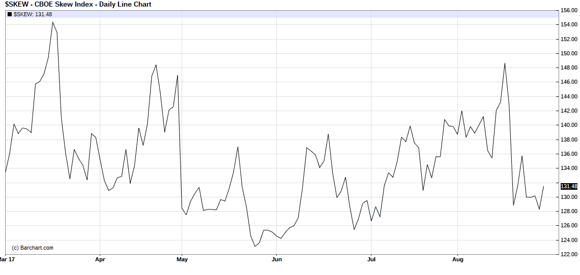Click the highlighted 131.48 current value tag
Screen dimensions: 580x275
click(x=569, y=186)
